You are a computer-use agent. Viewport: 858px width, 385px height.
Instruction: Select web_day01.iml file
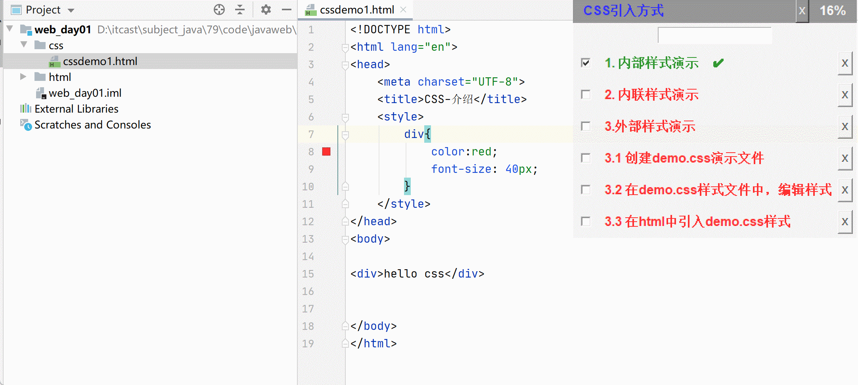pos(85,93)
